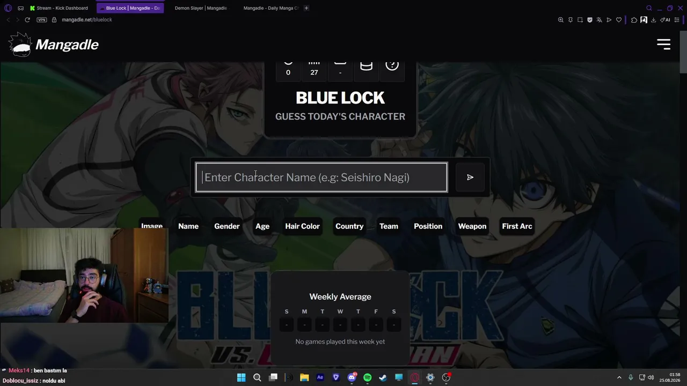This screenshot has width=687, height=386.
Task: Go back to the previous page
Action: point(8,20)
